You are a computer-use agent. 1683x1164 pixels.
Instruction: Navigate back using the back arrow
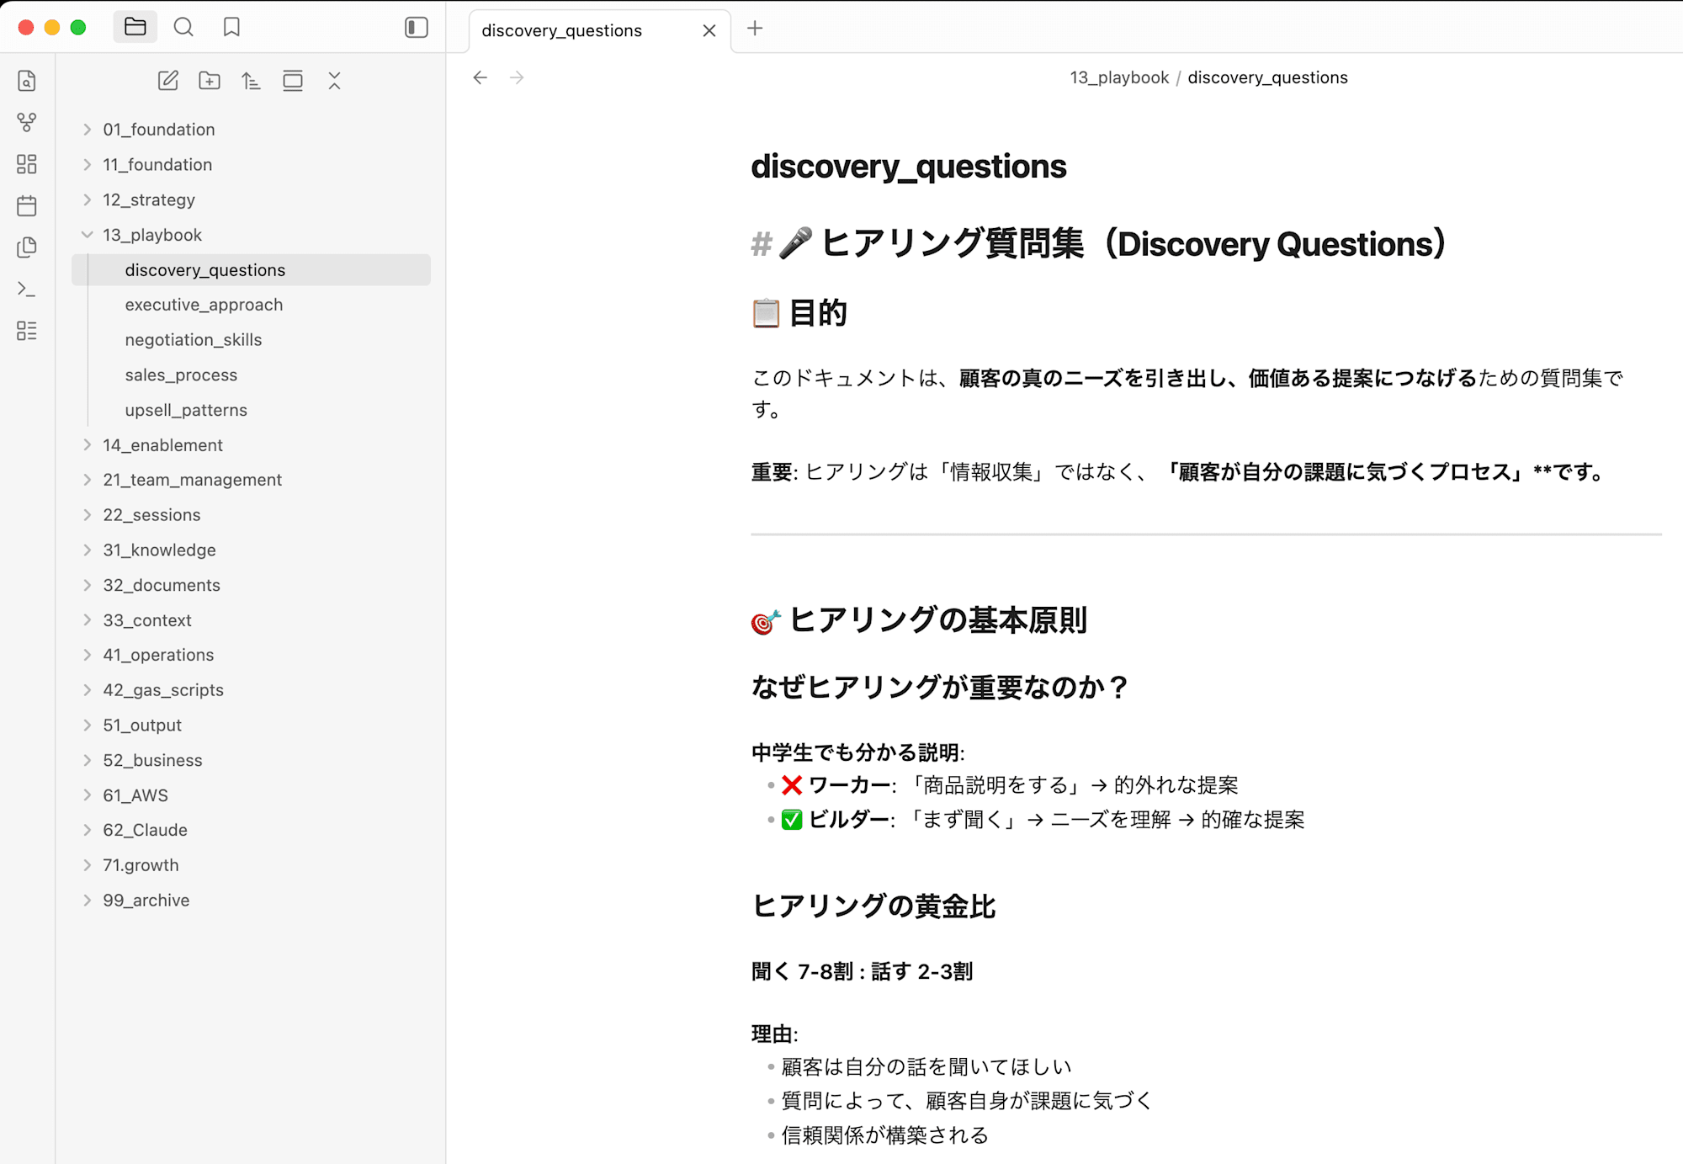[x=480, y=77]
